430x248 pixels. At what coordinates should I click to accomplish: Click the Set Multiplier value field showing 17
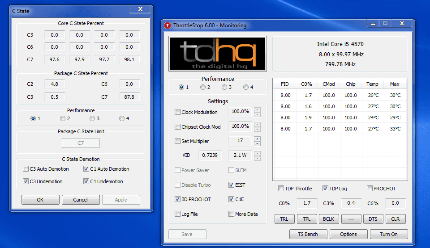(x=240, y=141)
